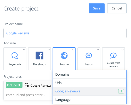This screenshot has height=105, width=131.
Task: Cancel project creation
Action: click(117, 8)
